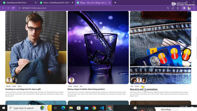Open File Explorer from the taskbar
The width and height of the screenshot is (197, 111).
pyautogui.click(x=71, y=108)
